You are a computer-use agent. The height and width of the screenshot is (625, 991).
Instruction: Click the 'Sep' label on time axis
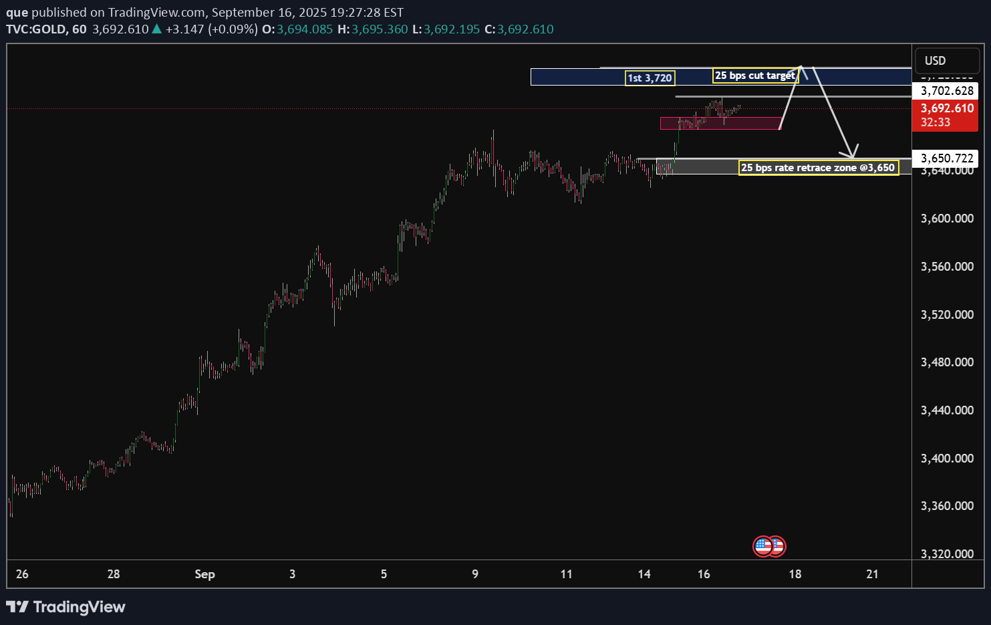click(x=204, y=574)
